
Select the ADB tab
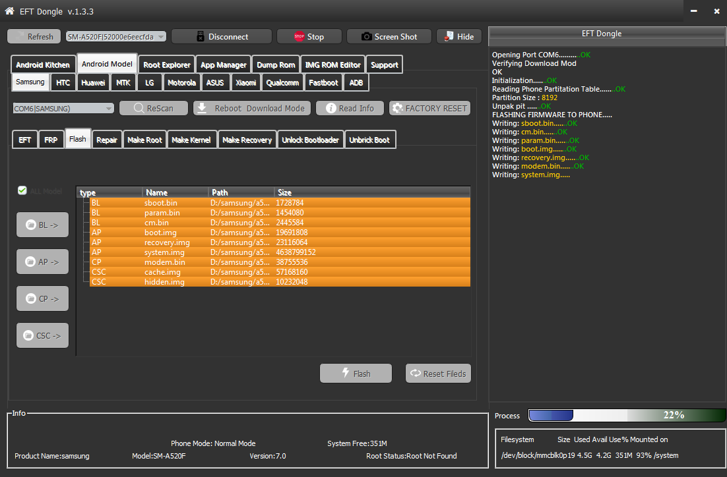click(x=356, y=82)
